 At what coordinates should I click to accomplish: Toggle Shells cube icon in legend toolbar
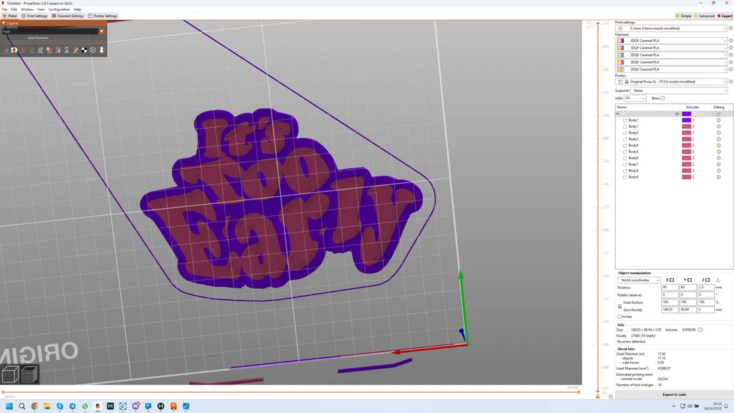point(92,50)
